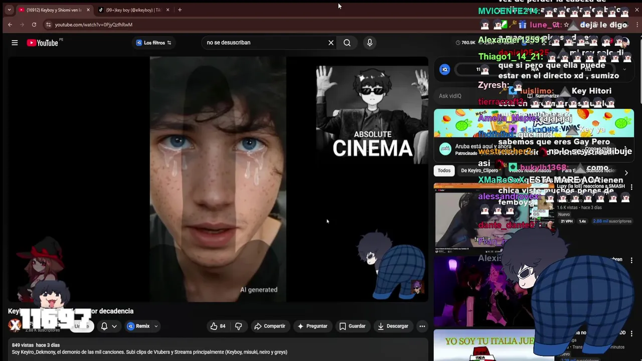
Task: Share the video via Compartir
Action: click(269, 326)
